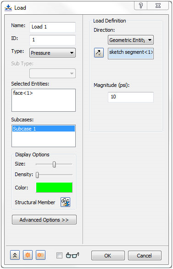Click the Load dialog title icon
This screenshot has height=269, width=173.
pos(8,8)
